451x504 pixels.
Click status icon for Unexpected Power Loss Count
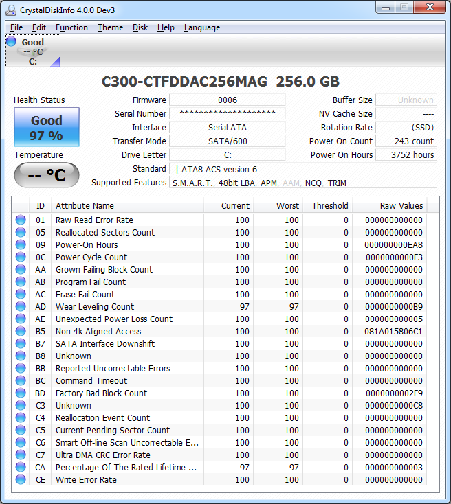(x=21, y=319)
